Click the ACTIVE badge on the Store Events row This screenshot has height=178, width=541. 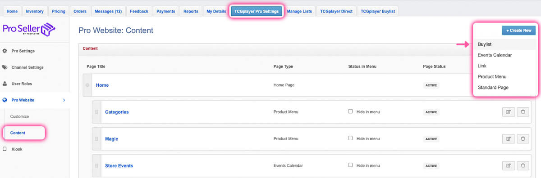(431, 166)
